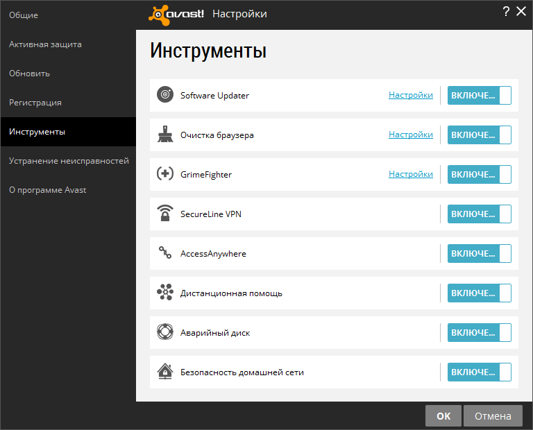
Task: Click the browser cleanup broom icon
Action: 165,134
